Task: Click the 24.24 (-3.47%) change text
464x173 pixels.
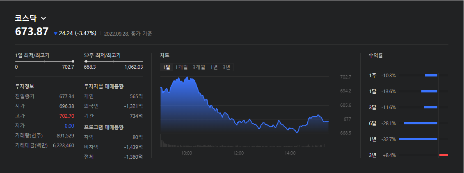Action: click(x=78, y=34)
